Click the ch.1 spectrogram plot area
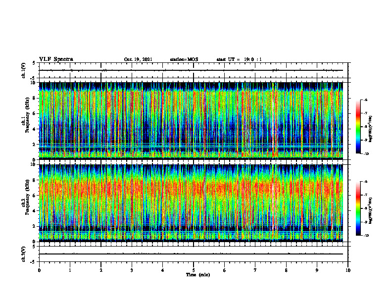The image size is (392, 303). [x=191, y=121]
